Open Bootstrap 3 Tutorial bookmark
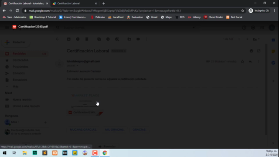 43,17
